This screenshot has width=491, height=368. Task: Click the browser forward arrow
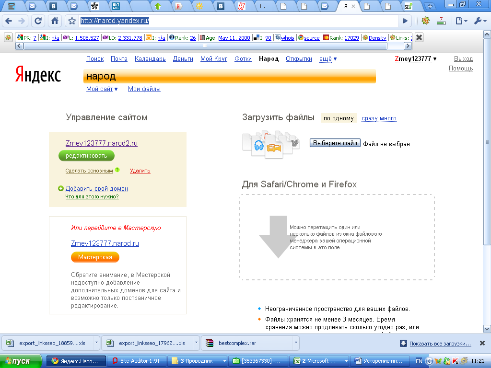21,21
